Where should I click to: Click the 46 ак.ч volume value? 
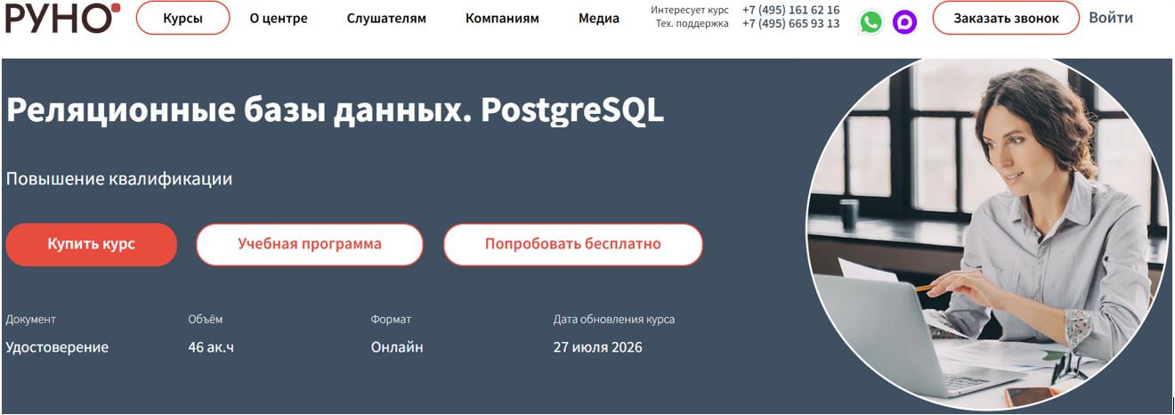pyautogui.click(x=211, y=347)
